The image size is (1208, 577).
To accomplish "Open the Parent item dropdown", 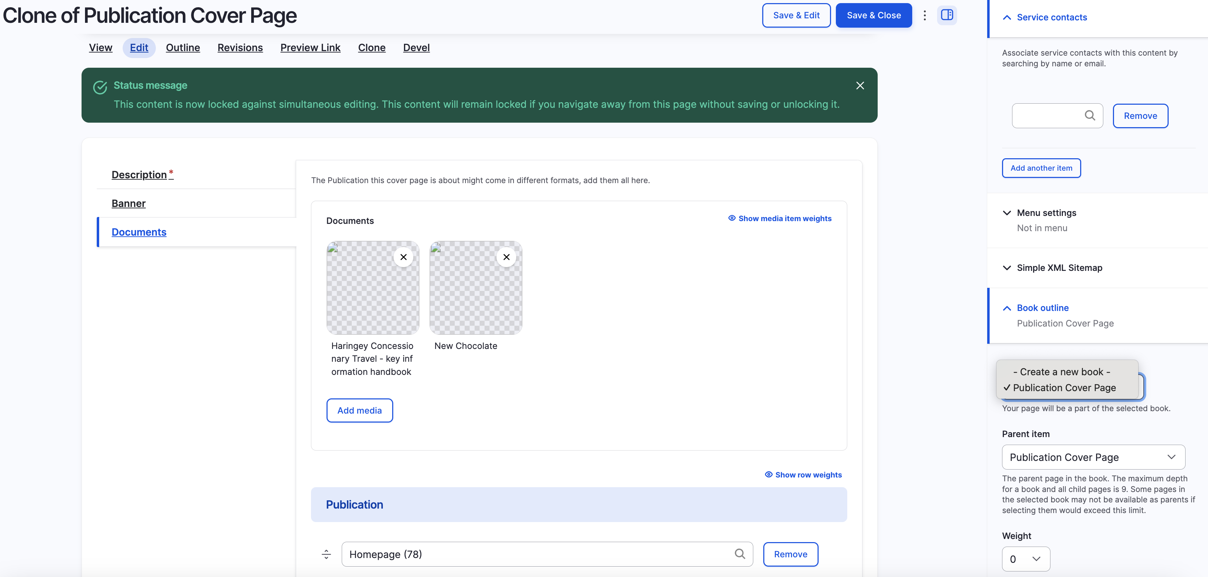I will tap(1093, 457).
